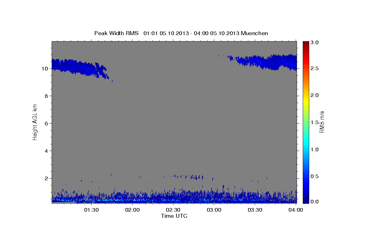Click the 03:00 time tick label
This screenshot has width=367, height=244.
tap(214, 210)
